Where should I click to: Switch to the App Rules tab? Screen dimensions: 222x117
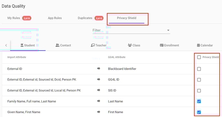tap(55, 18)
